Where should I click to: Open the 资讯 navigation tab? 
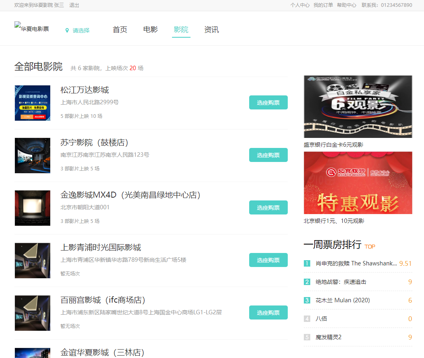click(x=211, y=30)
